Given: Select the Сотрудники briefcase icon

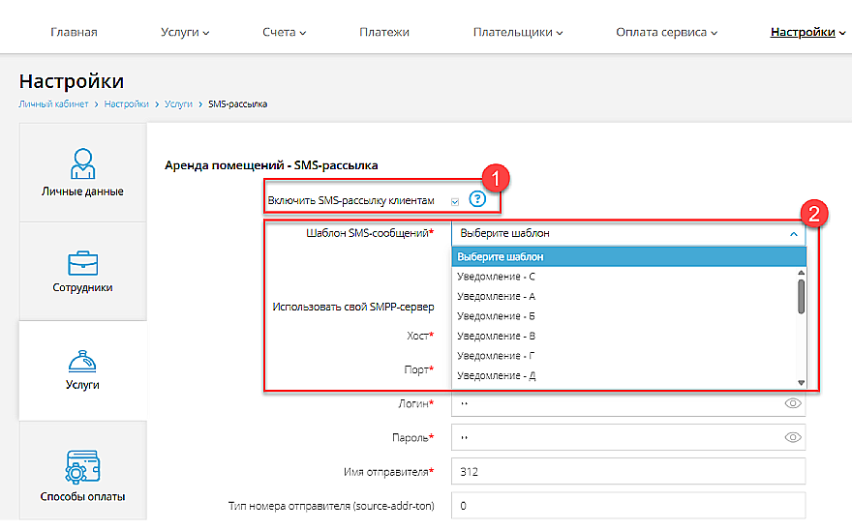Looking at the screenshot, I should pos(82,263).
